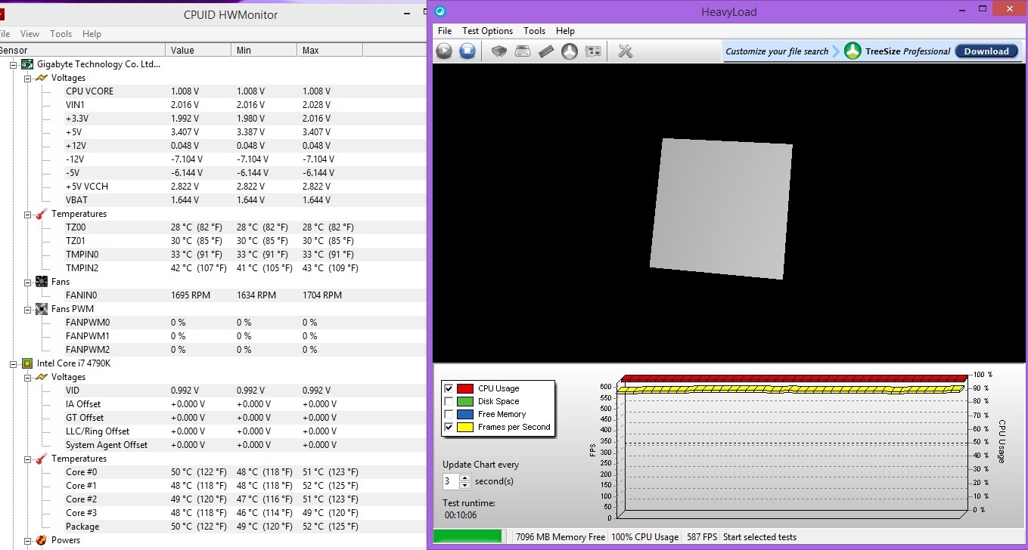Screen dimensions: 1028x550
Task: Enable the Free Memory chart checkbox
Action: (x=449, y=414)
